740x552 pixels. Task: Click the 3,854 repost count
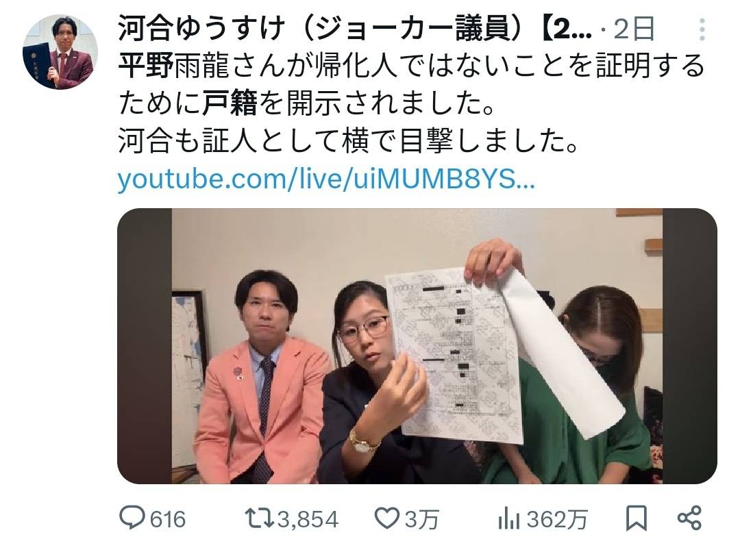308,519
